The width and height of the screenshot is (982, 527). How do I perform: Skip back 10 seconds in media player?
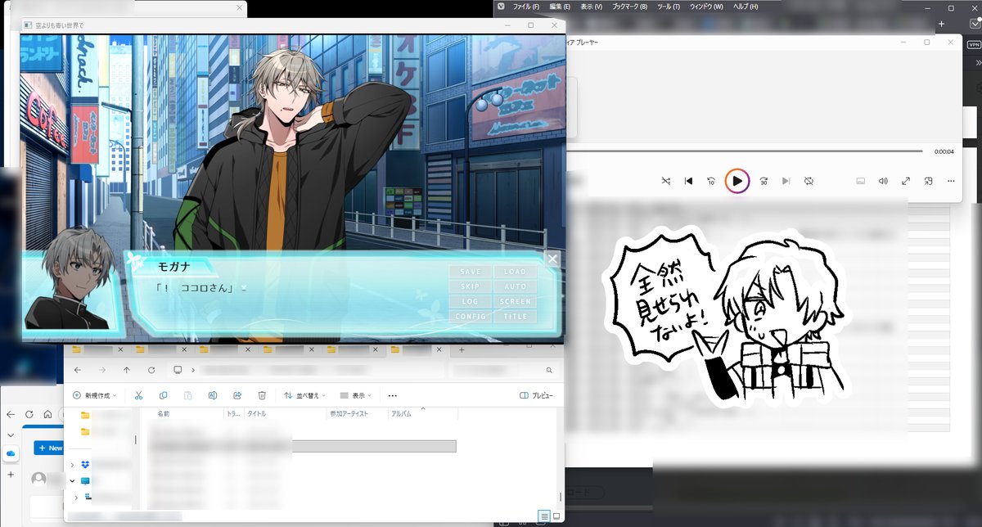(711, 181)
